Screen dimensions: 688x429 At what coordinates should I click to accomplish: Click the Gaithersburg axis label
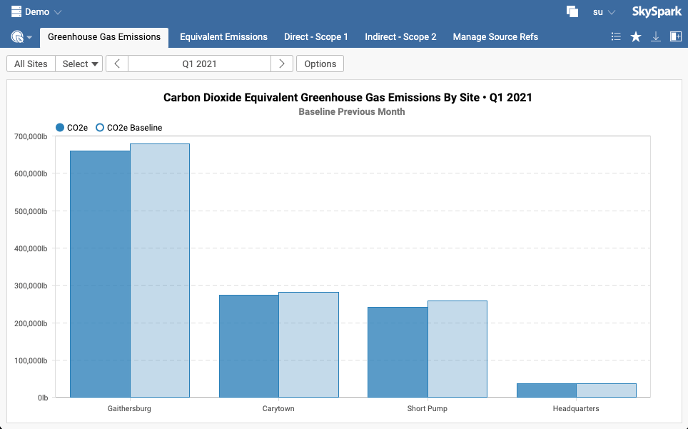tap(129, 408)
